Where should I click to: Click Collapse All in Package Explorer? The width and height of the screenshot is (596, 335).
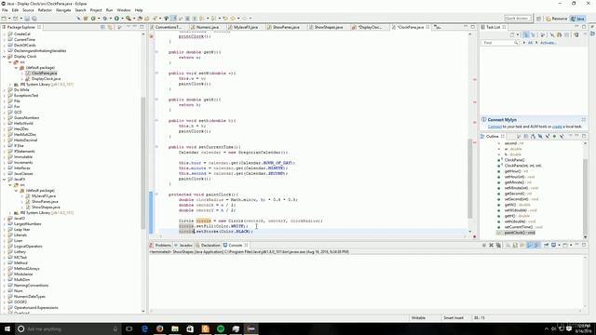click(x=102, y=27)
